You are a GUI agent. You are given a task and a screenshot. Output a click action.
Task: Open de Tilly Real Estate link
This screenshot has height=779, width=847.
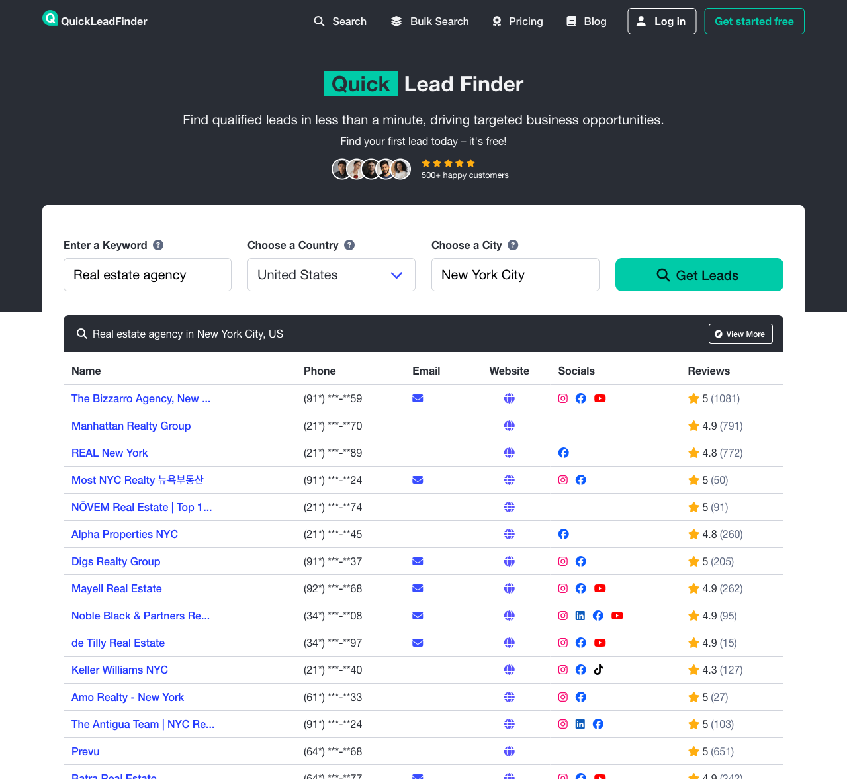(x=118, y=643)
